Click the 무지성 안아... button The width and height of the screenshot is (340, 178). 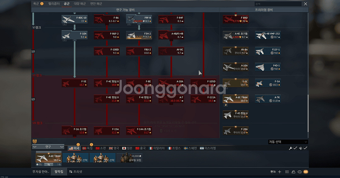(x=41, y=172)
